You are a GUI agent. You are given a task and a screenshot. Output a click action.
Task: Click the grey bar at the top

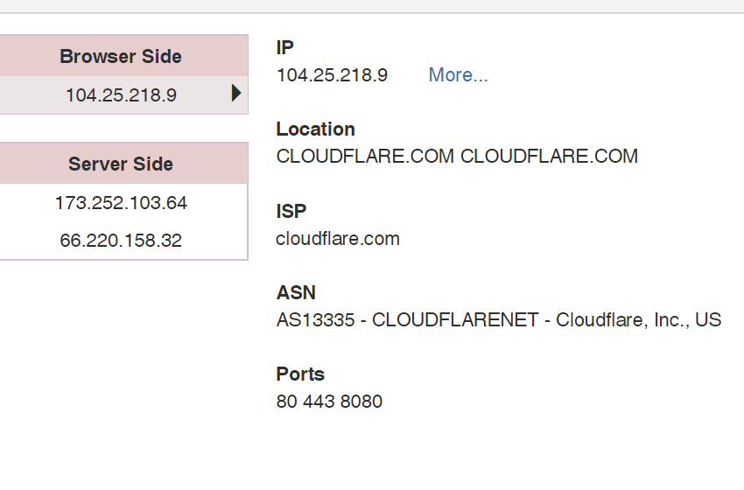click(x=372, y=6)
